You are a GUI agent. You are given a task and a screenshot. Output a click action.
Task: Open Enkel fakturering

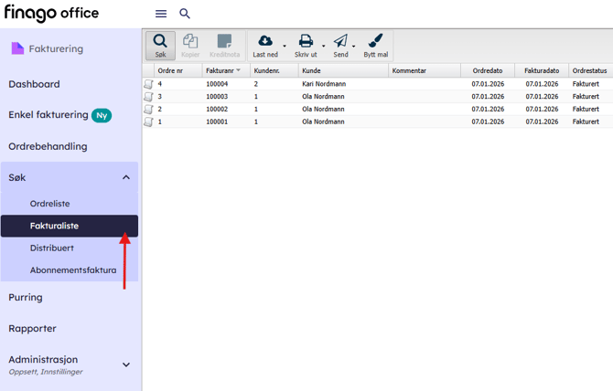click(48, 115)
